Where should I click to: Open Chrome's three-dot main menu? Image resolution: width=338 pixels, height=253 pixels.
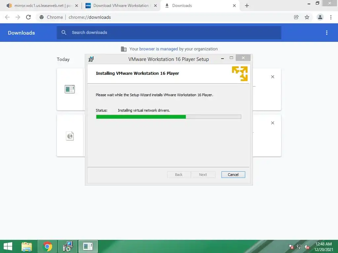point(331,17)
